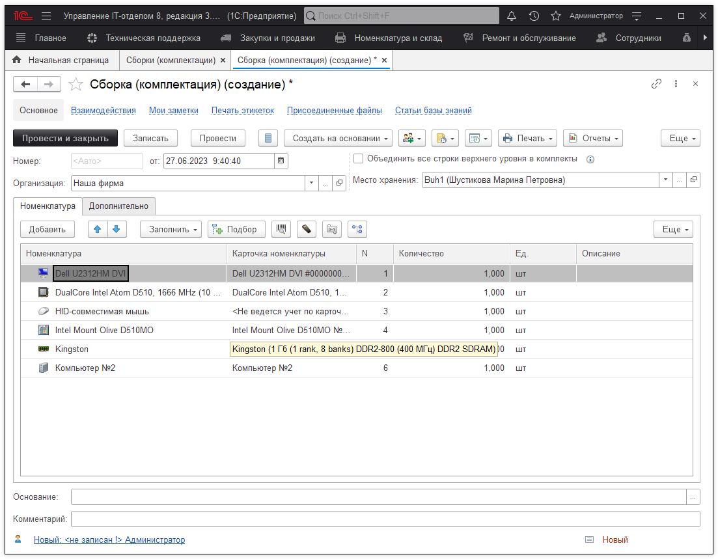718x559 pixels.
Task: Open the Печать этикеток link
Action: 242,111
